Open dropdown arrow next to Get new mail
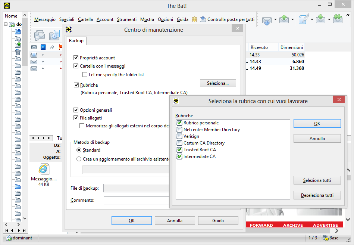 (x=275, y=19)
